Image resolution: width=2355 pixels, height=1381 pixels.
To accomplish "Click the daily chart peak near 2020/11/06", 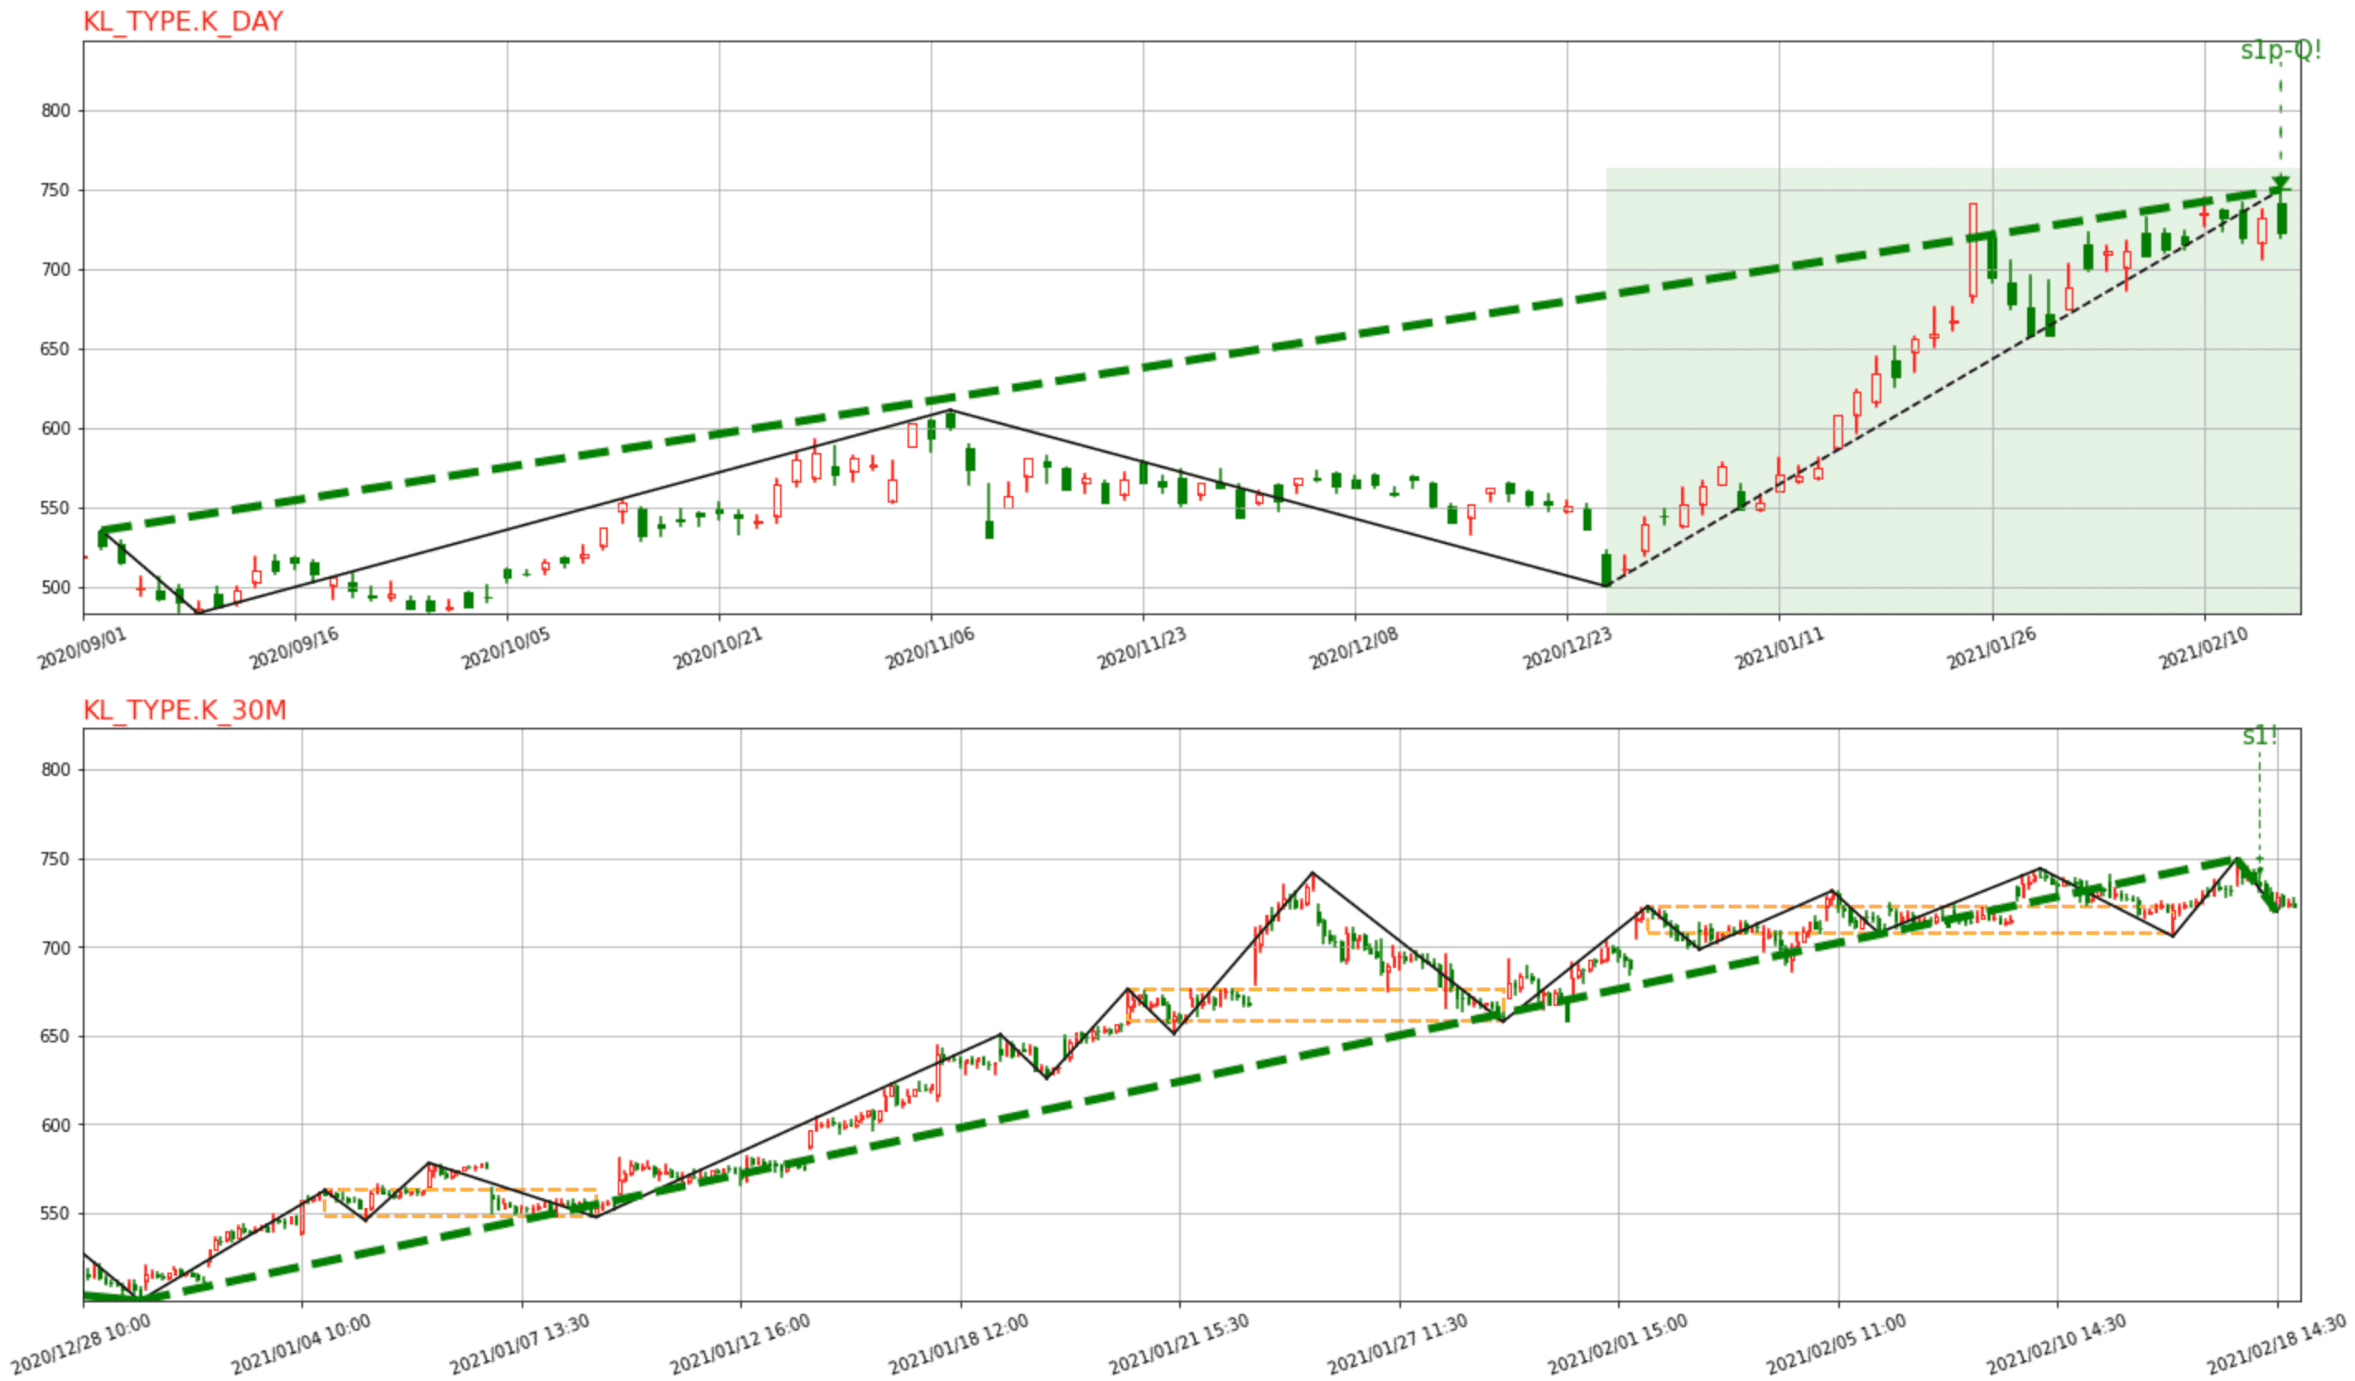I will [951, 411].
